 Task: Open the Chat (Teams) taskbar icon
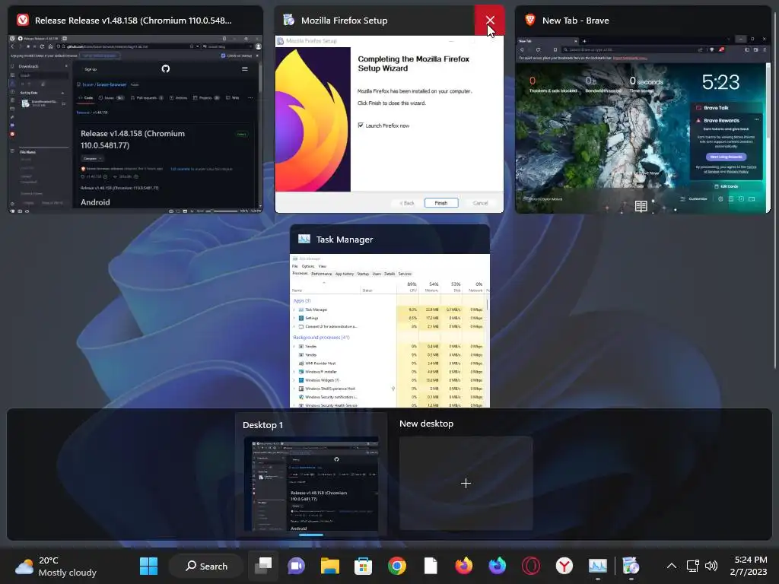tap(297, 566)
